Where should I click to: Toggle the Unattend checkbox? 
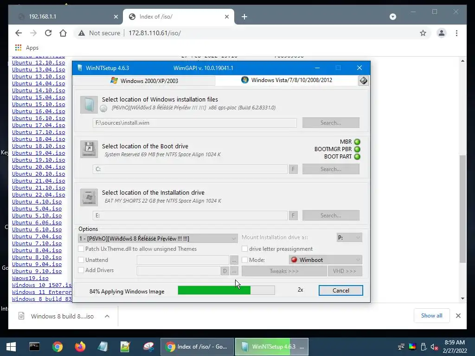(x=81, y=260)
